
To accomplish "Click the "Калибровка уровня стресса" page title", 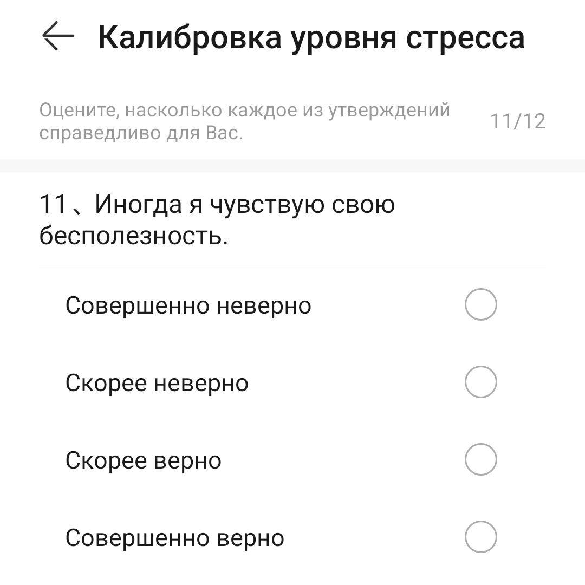I will [x=311, y=37].
